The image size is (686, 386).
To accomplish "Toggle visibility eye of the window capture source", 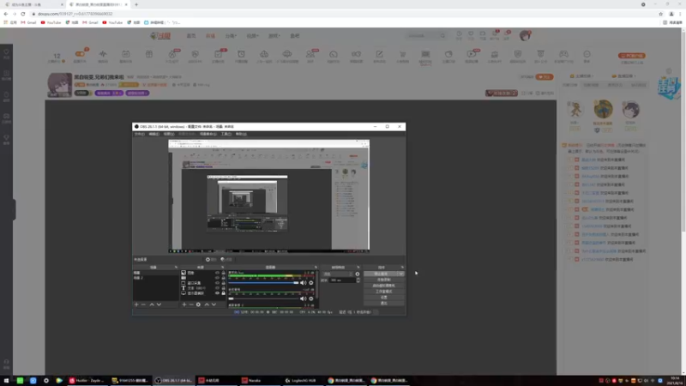I will click(x=217, y=283).
